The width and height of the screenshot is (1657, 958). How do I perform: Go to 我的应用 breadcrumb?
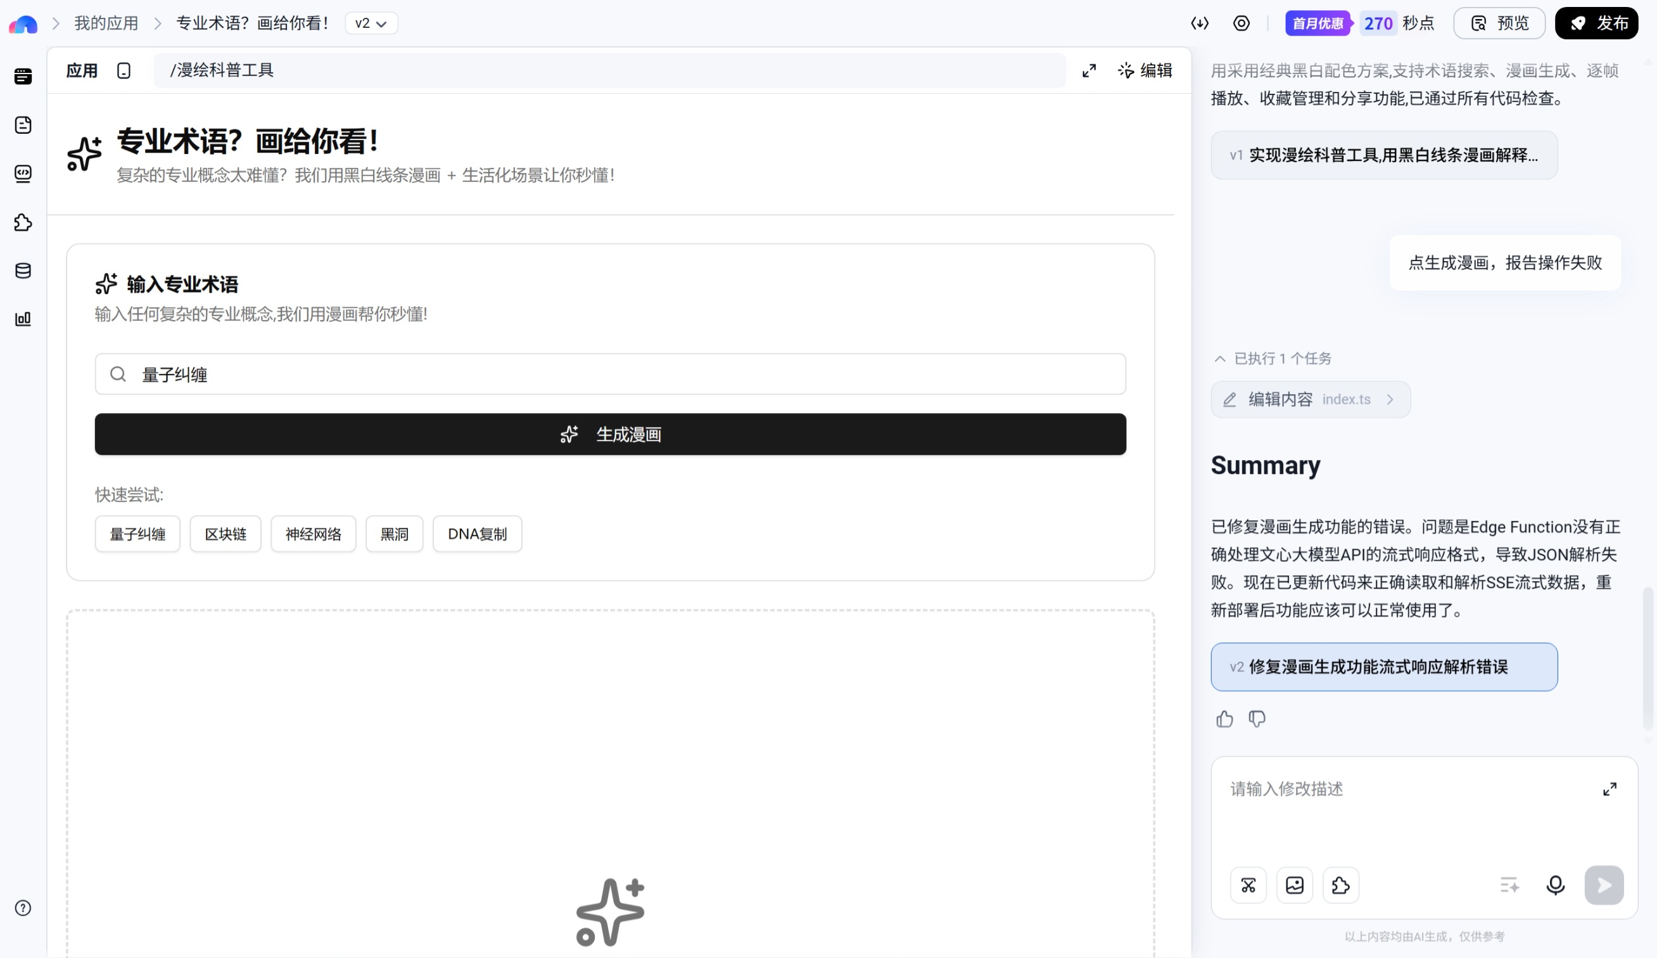click(x=106, y=23)
